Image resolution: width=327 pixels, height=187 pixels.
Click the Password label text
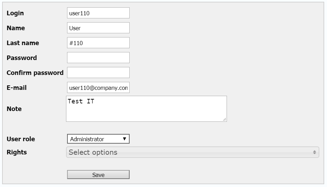coord(22,58)
